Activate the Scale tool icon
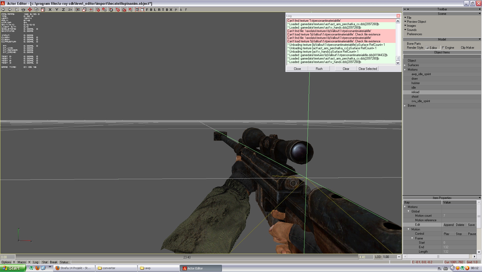This screenshot has height=272, width=482. (x=43, y=10)
